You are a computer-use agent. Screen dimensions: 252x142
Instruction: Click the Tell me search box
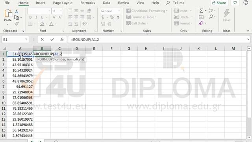tap(175, 3)
